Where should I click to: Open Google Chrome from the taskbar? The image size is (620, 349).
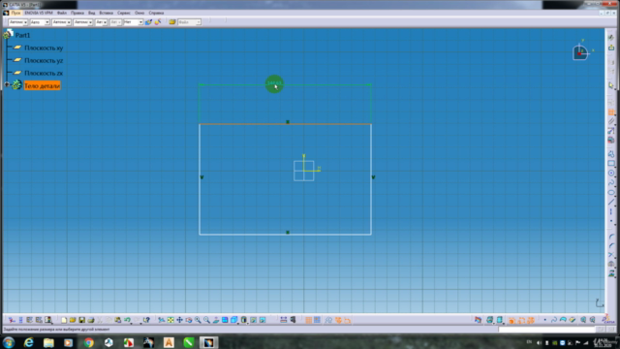(88, 342)
